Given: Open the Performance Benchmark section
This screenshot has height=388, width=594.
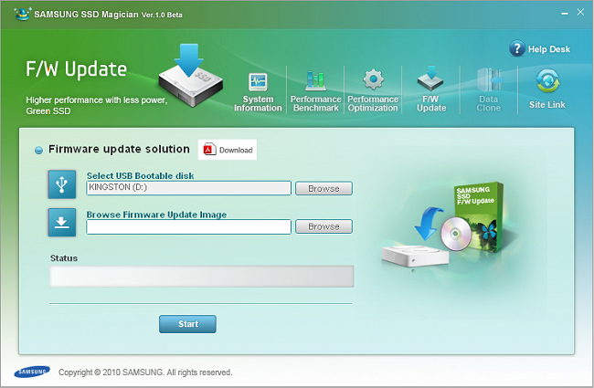Looking at the screenshot, I should point(315,91).
